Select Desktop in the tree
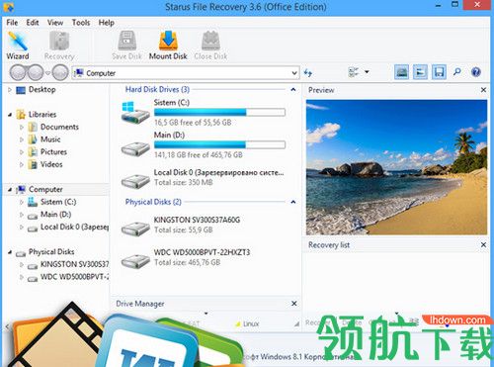 pos(42,89)
